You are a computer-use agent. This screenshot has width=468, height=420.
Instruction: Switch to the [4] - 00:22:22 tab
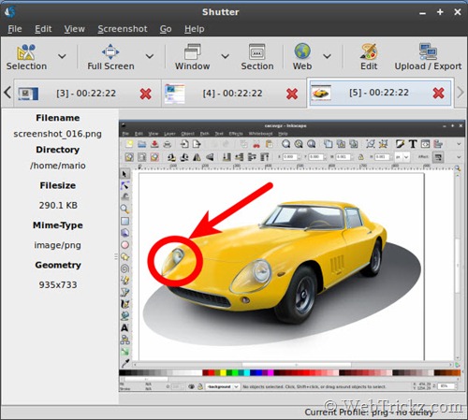click(232, 94)
